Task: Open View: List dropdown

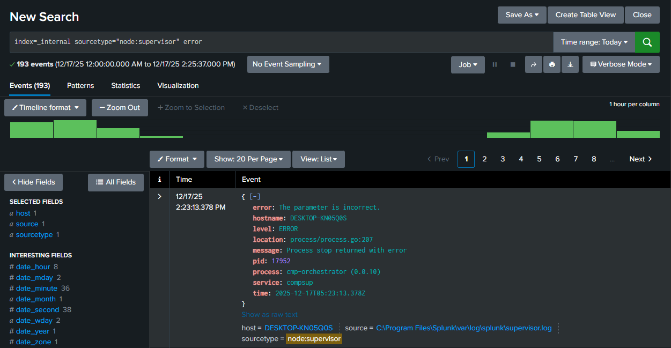Action: pyautogui.click(x=319, y=159)
